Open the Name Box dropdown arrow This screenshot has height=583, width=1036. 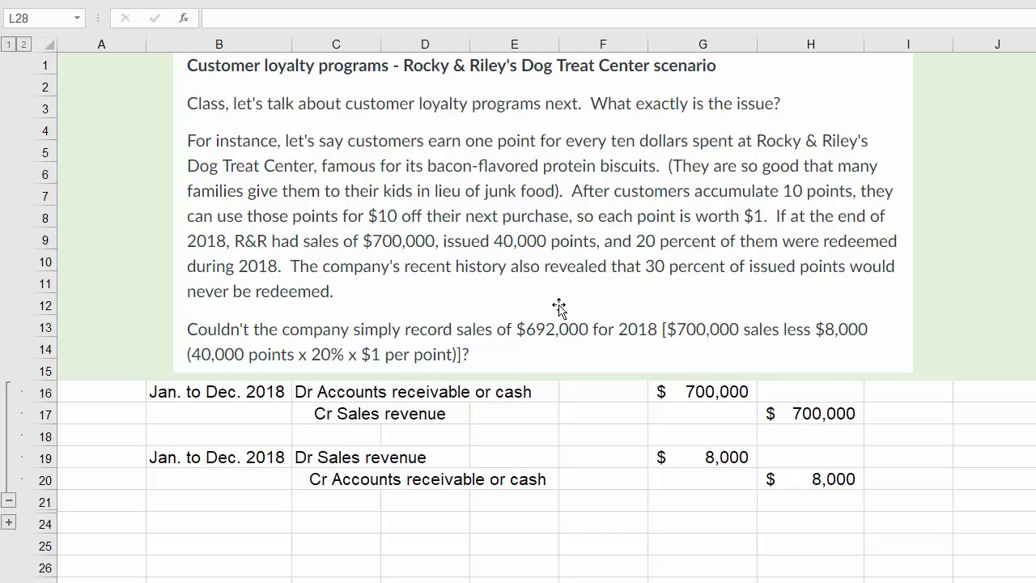77,18
